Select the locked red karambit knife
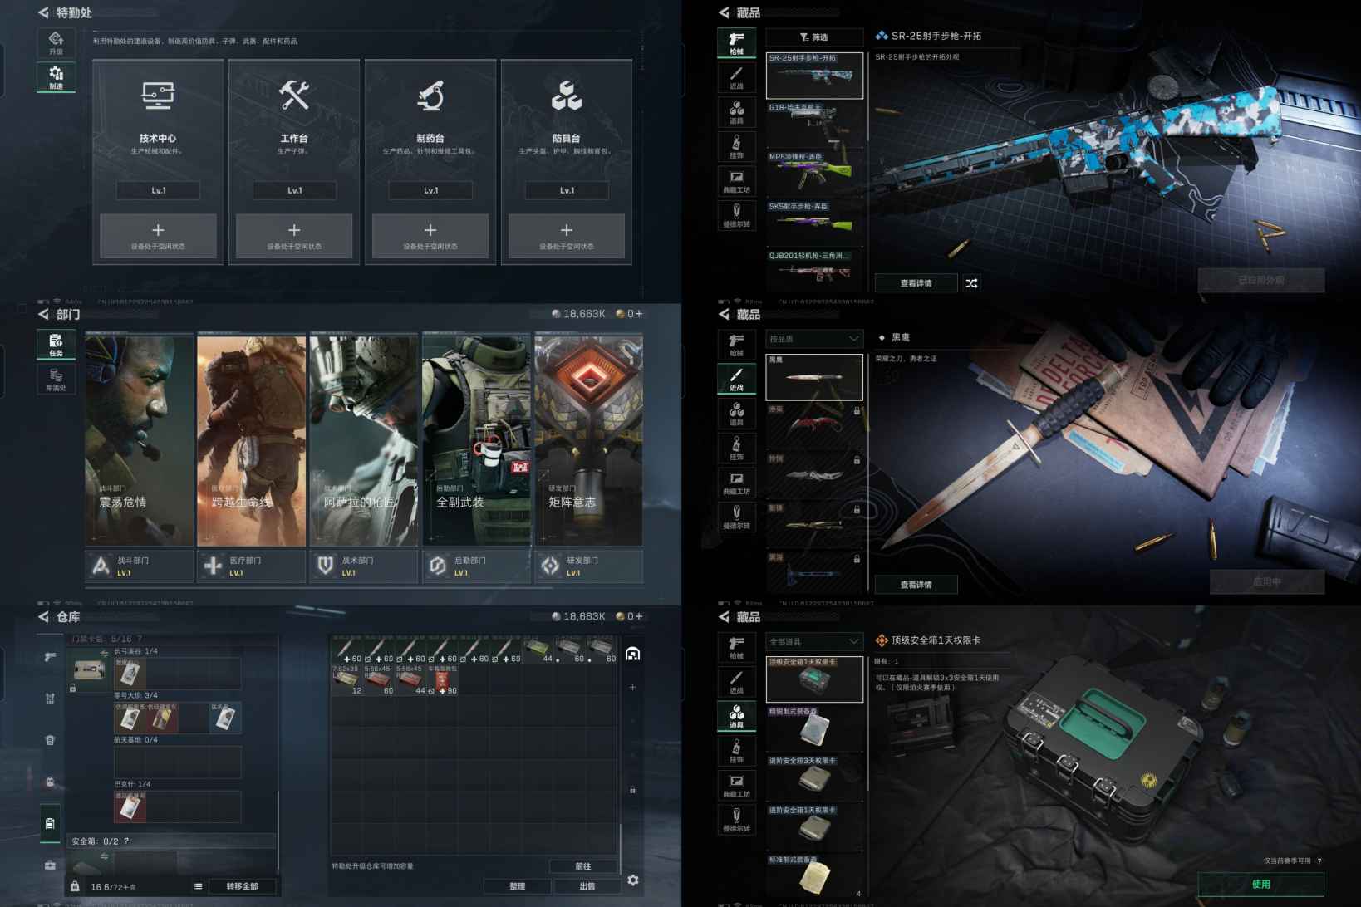 coord(814,427)
